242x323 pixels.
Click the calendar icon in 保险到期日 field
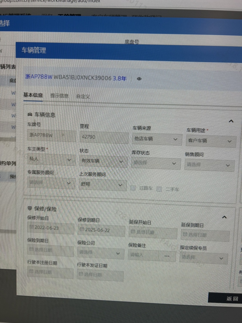[x=31, y=250]
